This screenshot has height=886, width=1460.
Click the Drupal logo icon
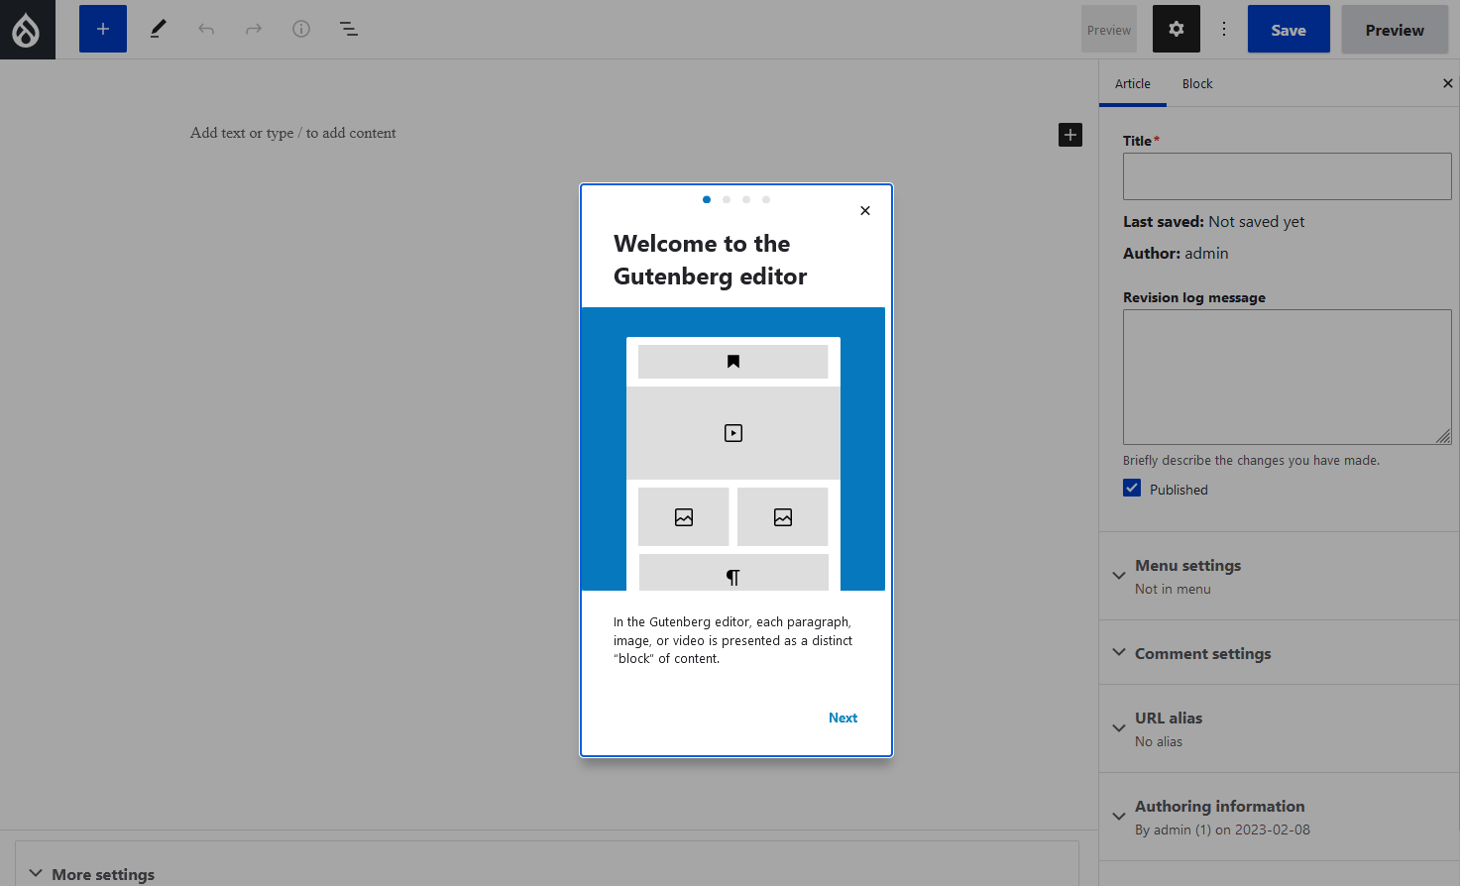tap(27, 30)
